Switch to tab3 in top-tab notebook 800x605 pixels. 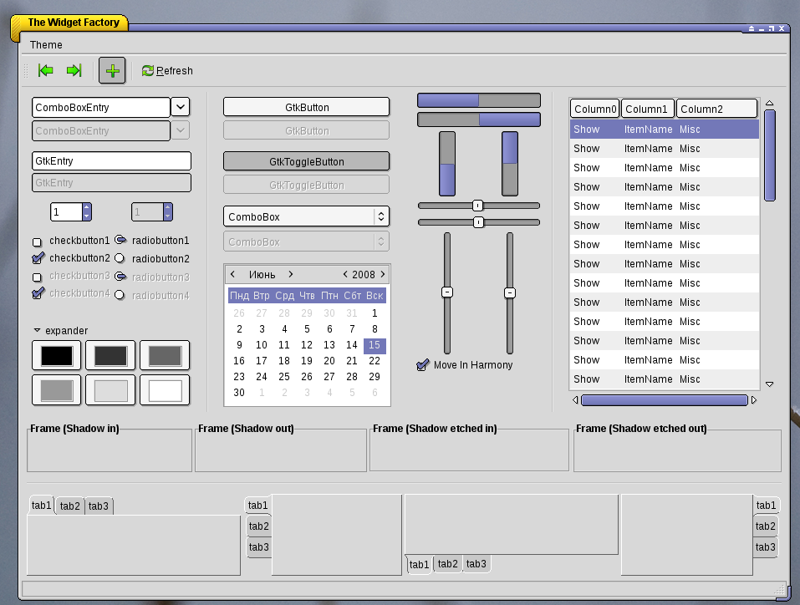(x=99, y=506)
